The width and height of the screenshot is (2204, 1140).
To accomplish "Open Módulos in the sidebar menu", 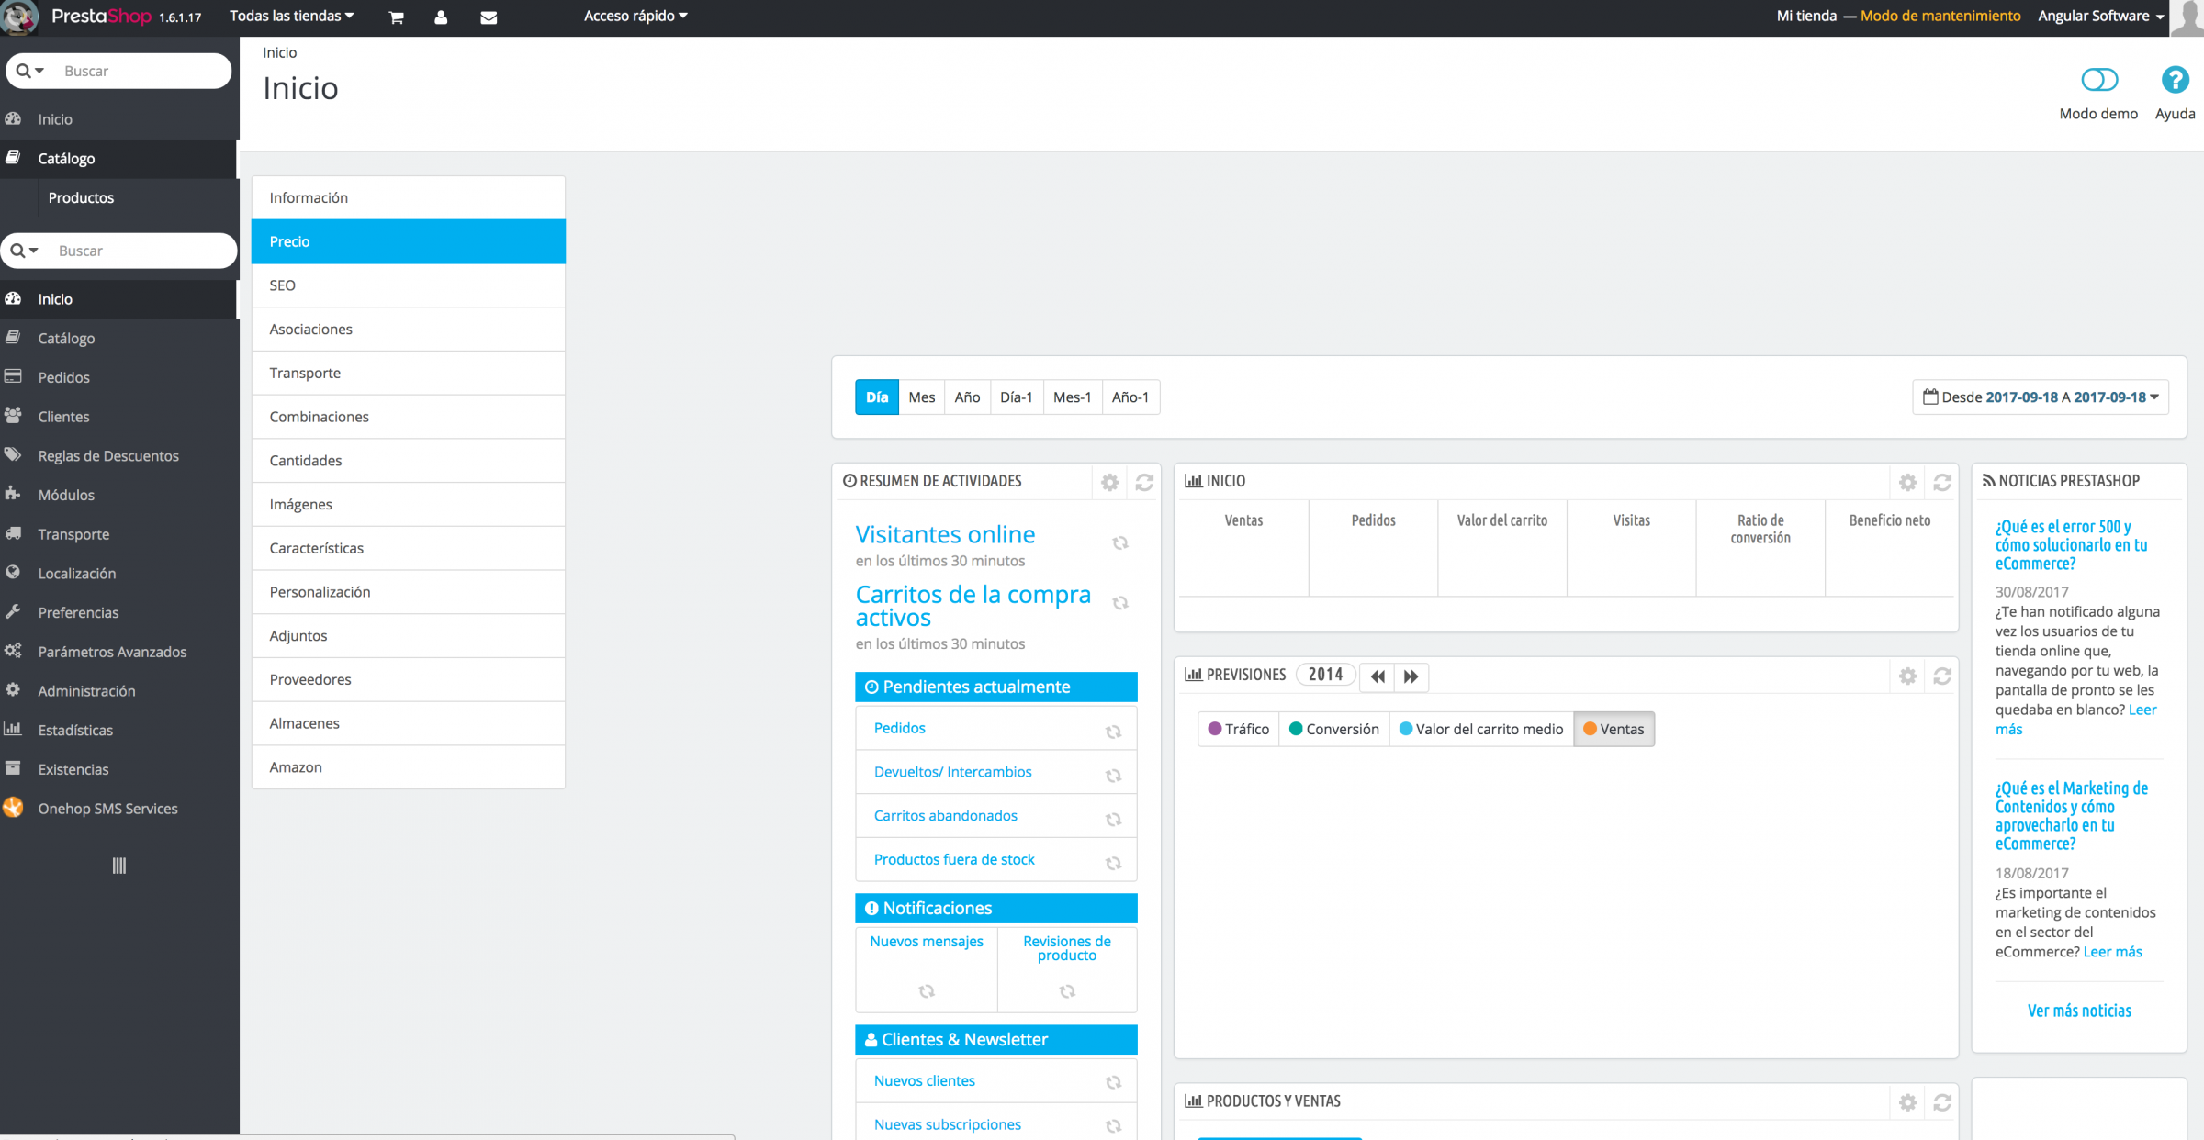I will pos(66,495).
